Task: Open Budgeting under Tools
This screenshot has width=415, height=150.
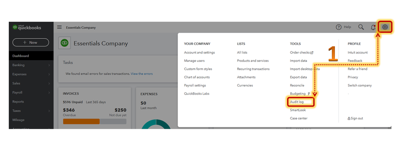Action: coord(298,93)
